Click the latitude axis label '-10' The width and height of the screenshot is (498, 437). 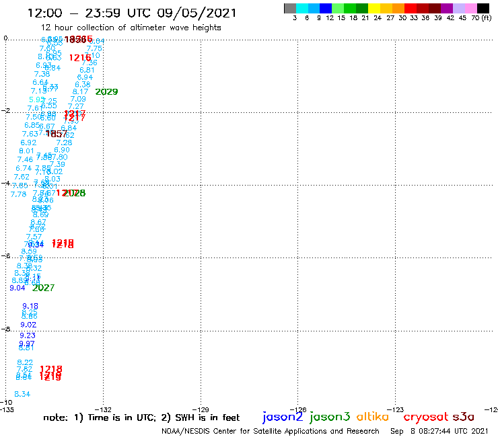click(6, 402)
